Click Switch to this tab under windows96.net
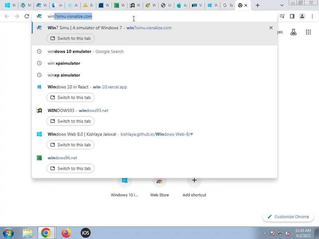Image resolution: width=319 pixels, height=239 pixels. click(71, 168)
